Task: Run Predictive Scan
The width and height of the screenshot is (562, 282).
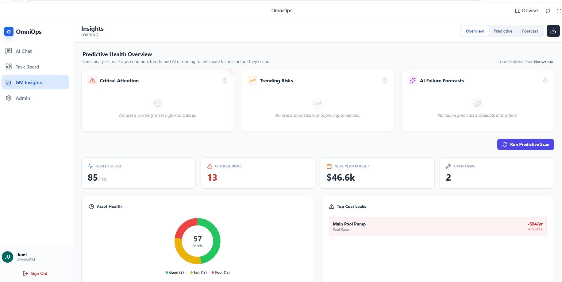Action: pos(525,144)
